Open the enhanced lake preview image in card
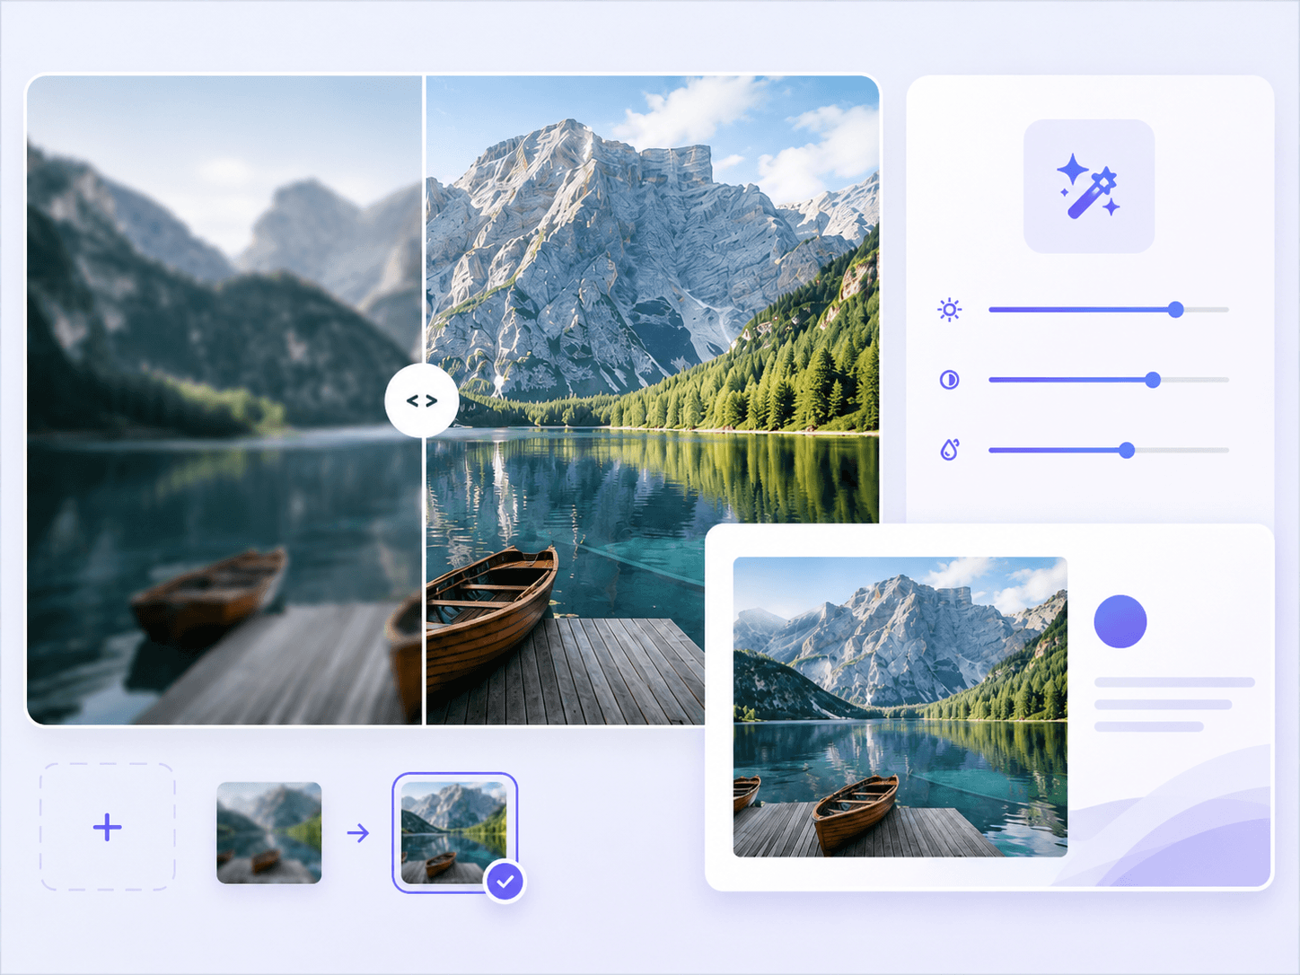The image size is (1300, 975). (900, 707)
